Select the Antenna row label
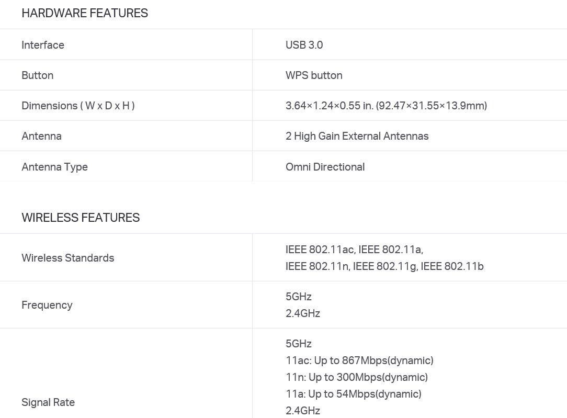Image resolution: width=567 pixels, height=418 pixels. click(x=42, y=136)
